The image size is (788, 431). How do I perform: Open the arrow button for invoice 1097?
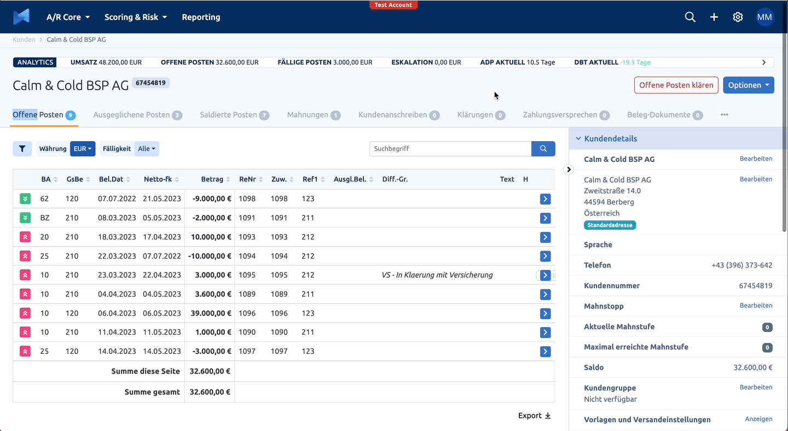pos(545,352)
